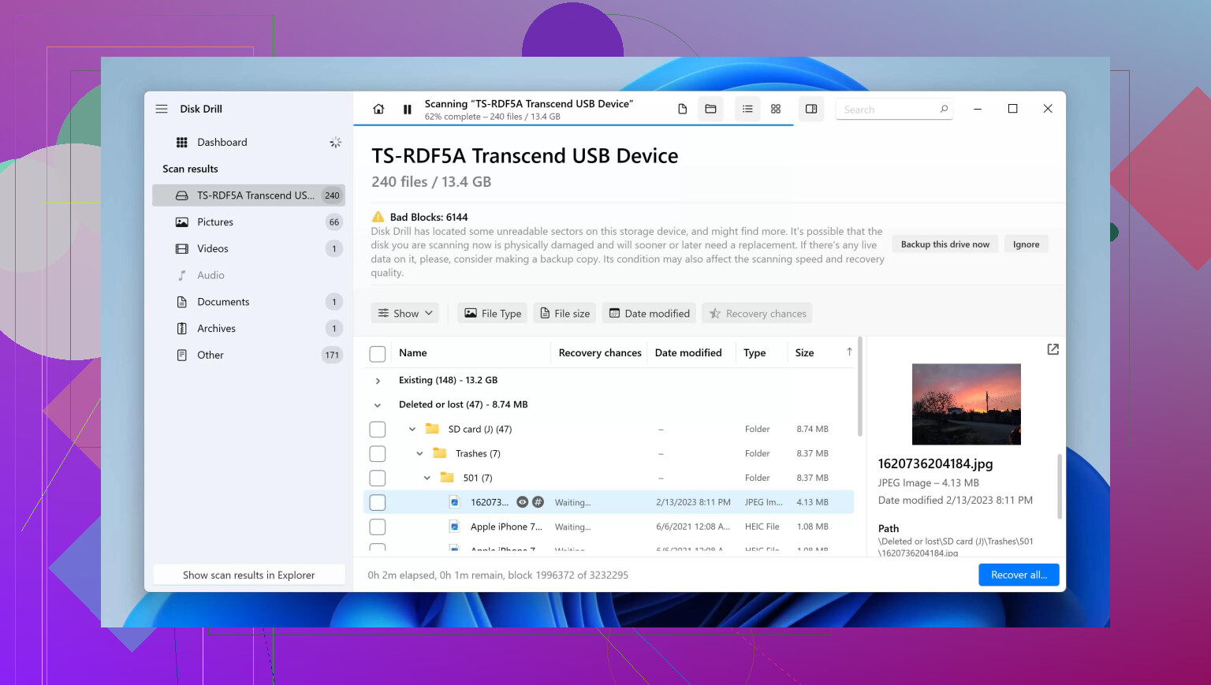Toggle the preview pane icon

810,110
